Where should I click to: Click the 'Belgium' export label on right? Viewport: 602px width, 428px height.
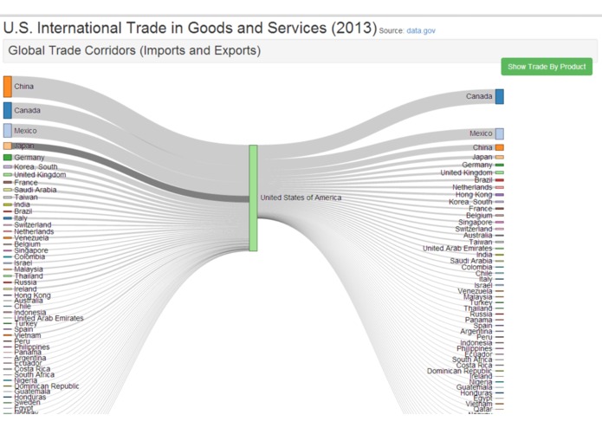(479, 216)
